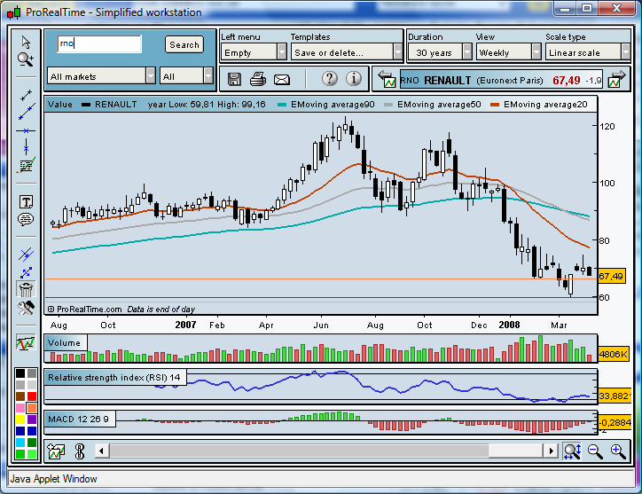Open the Left menu 'Empty' dropdown
642x494 pixels.
254,52
